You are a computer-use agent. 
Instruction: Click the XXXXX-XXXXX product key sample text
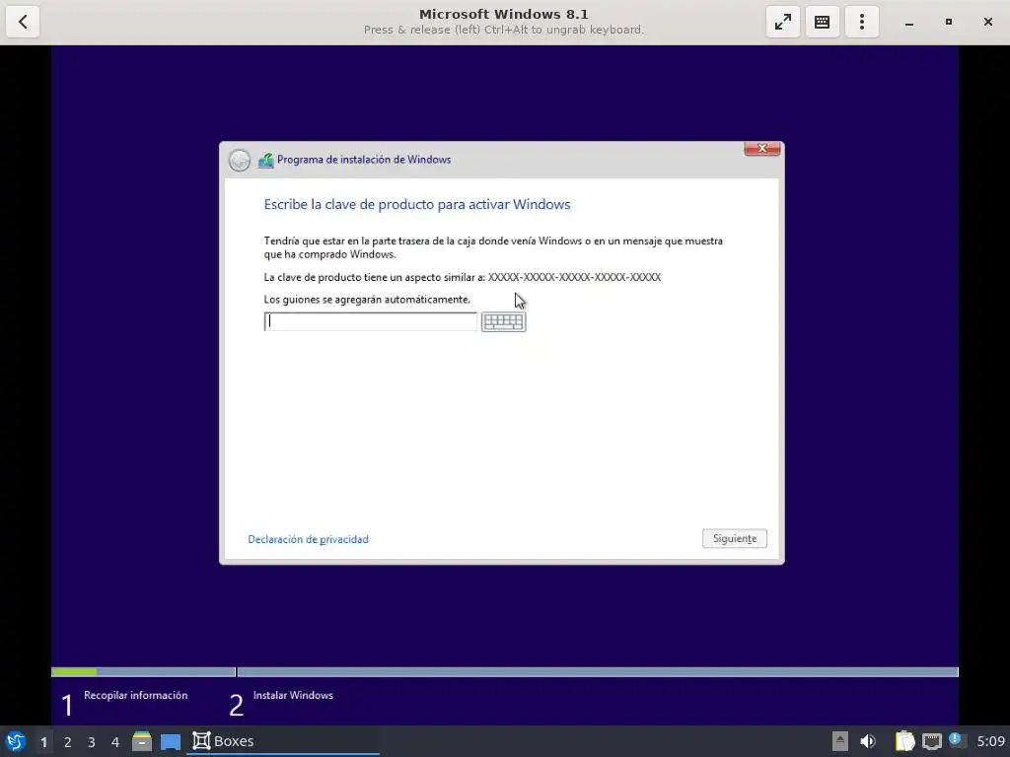pos(574,277)
